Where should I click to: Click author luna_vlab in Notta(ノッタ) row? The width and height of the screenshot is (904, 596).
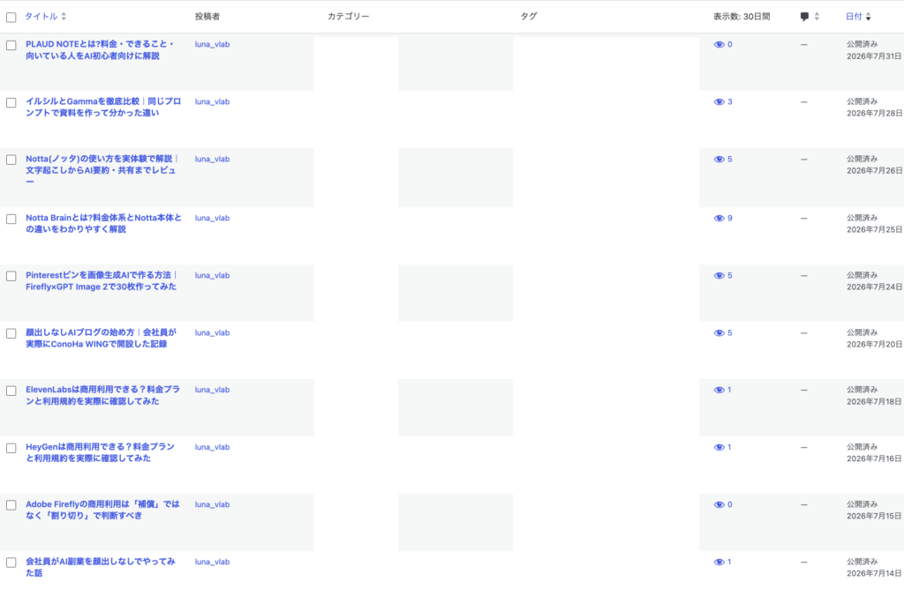point(212,159)
